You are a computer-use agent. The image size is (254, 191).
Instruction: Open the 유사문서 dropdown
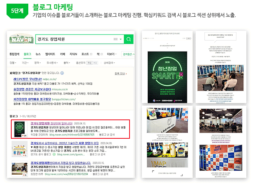click(52, 63)
